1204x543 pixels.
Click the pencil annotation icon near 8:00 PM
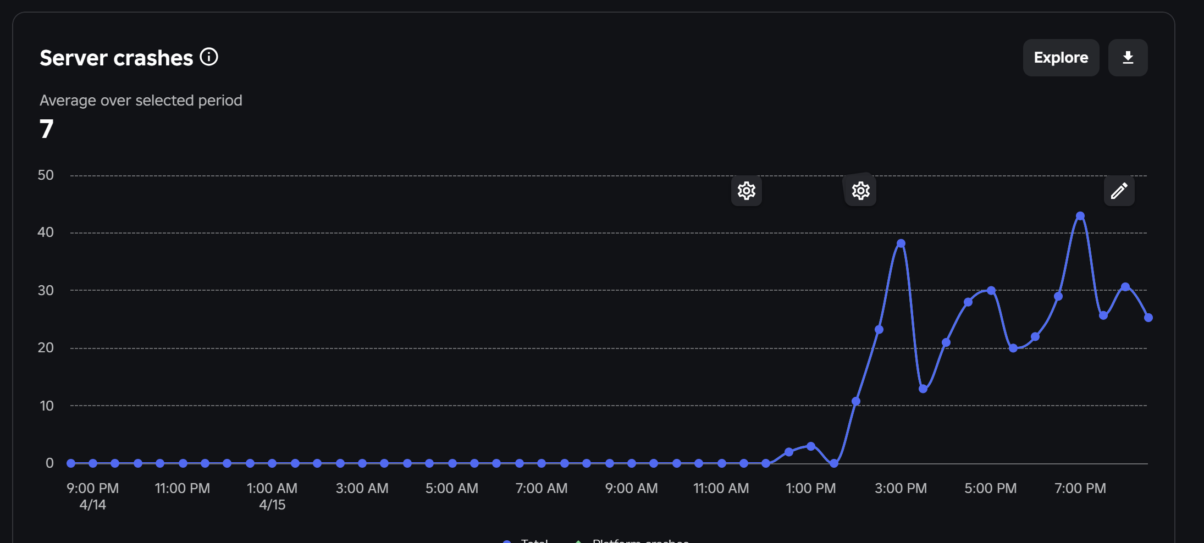(1119, 191)
